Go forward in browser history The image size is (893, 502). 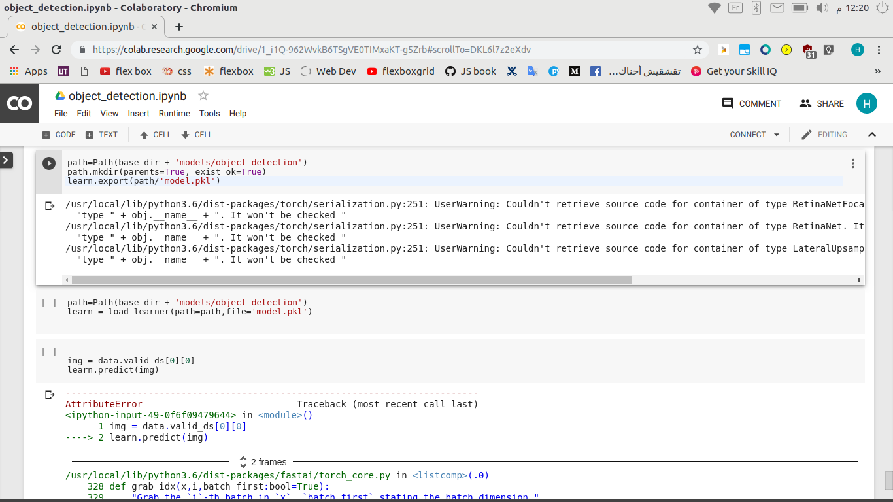click(x=35, y=50)
